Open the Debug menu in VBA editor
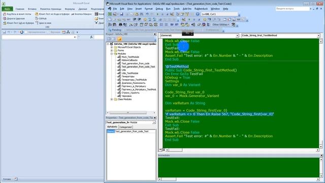The height and width of the screenshot is (183, 325). [159, 9]
